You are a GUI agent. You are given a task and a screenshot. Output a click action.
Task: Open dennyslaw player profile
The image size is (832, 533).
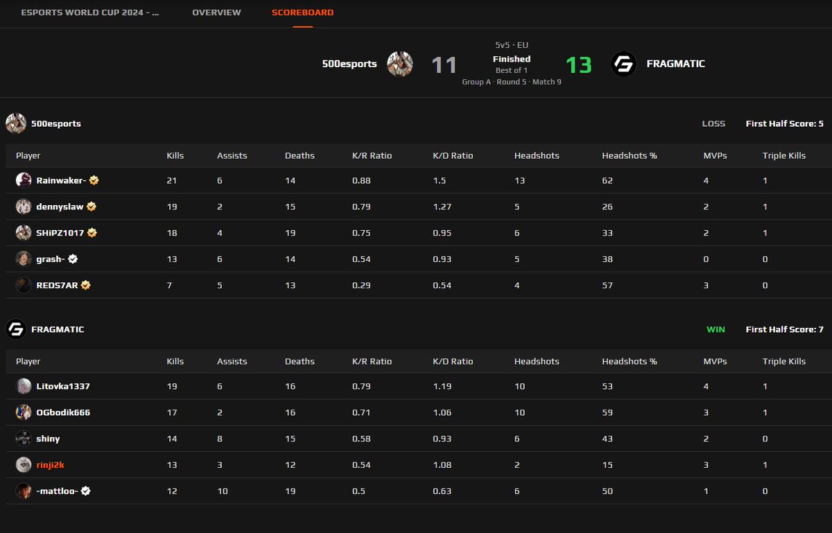coord(60,207)
